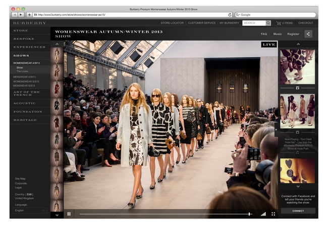Open Menswear A/W13 show
Viewport: 328px width, 226px height.
(x=24, y=77)
